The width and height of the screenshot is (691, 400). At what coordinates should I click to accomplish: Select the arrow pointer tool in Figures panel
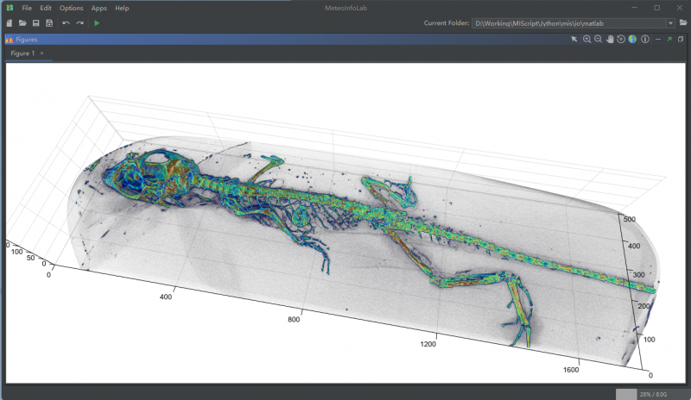574,40
